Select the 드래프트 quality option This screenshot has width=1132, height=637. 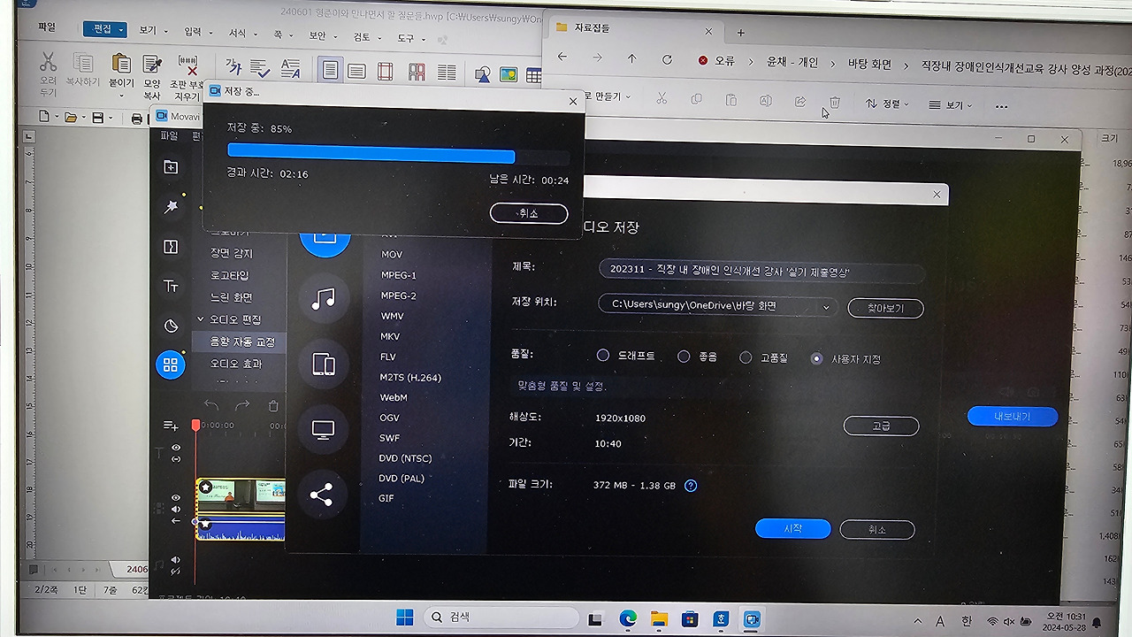point(602,355)
